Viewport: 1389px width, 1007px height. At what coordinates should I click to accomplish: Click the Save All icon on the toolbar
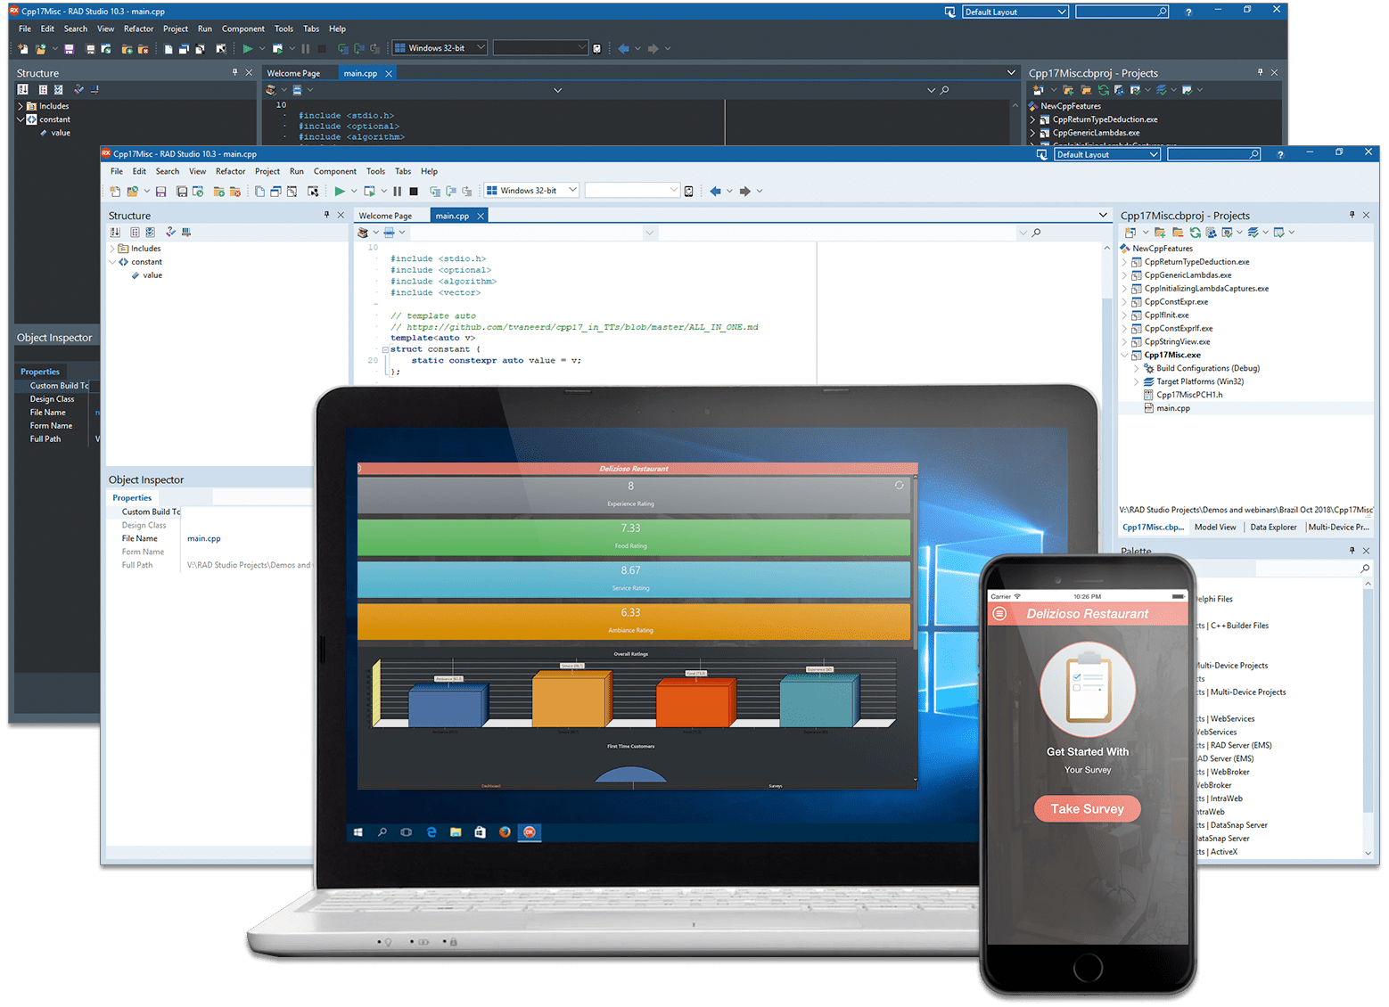pos(182,191)
